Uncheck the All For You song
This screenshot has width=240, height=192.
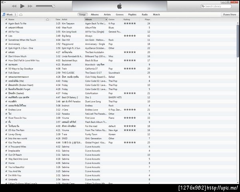coord(6,32)
